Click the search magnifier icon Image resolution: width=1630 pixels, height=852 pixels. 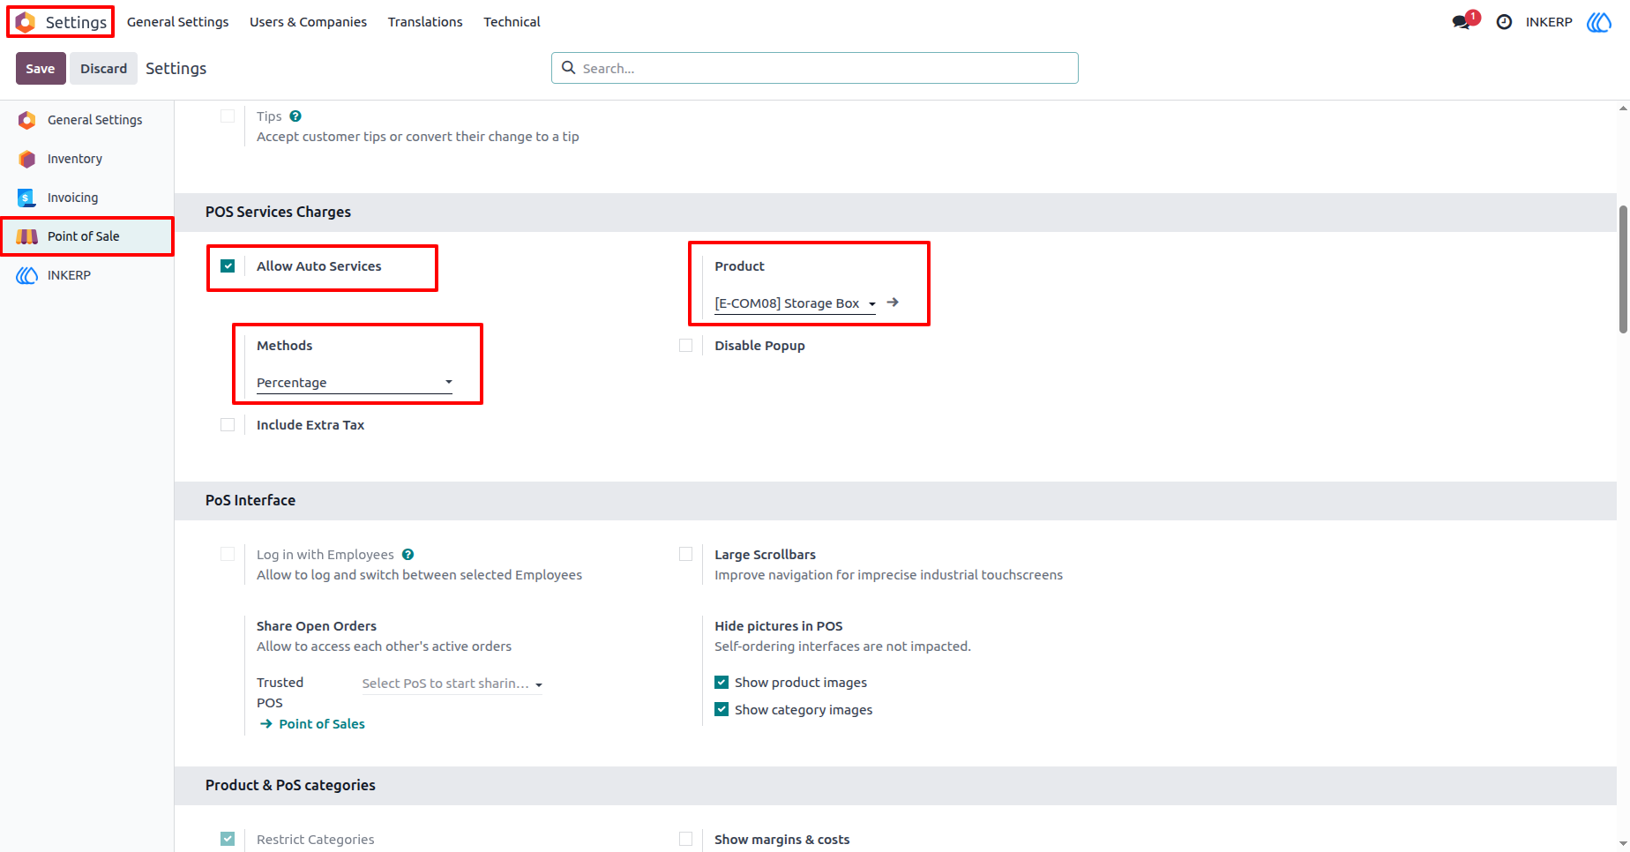point(569,68)
